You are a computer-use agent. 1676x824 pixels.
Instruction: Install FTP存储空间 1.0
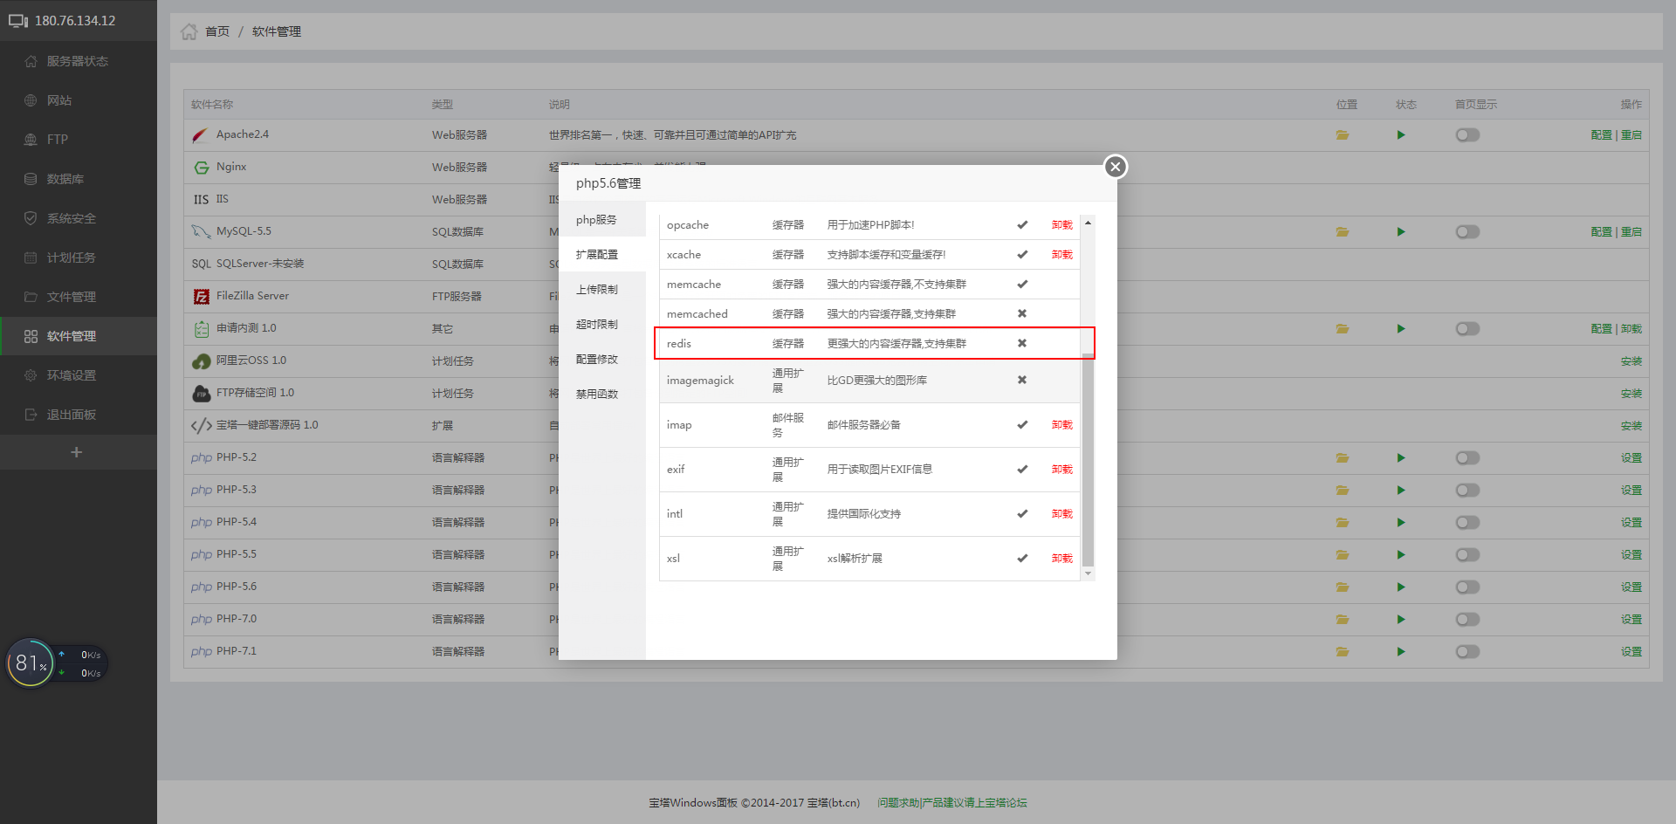pyautogui.click(x=1631, y=394)
